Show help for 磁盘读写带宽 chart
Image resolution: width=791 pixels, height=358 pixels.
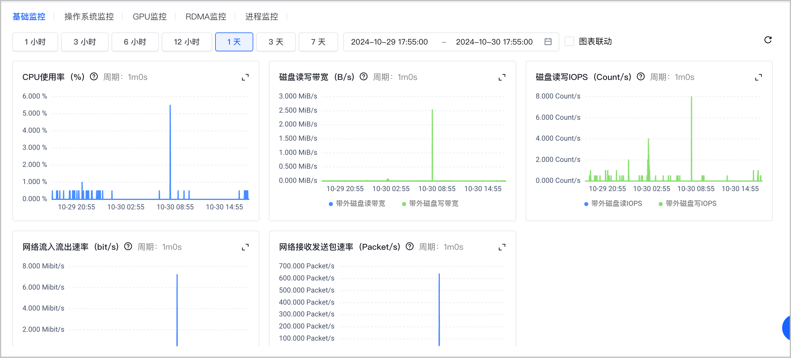pos(364,77)
